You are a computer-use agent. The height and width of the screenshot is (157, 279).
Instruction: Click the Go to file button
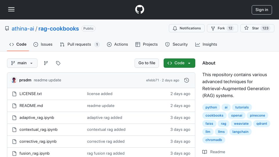pos(147,63)
